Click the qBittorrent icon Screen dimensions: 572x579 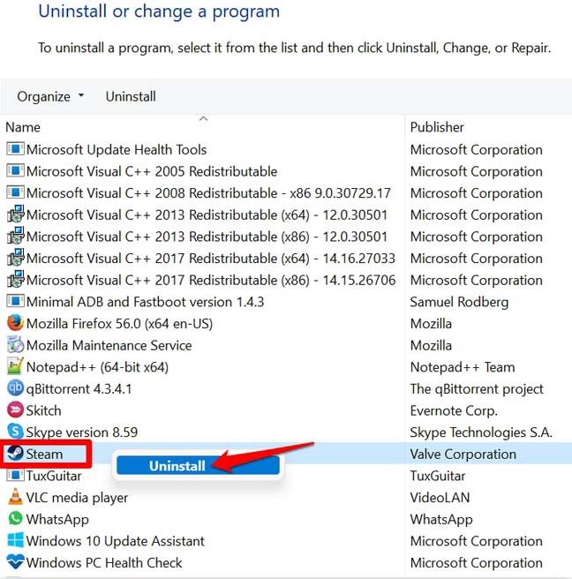pos(15,388)
